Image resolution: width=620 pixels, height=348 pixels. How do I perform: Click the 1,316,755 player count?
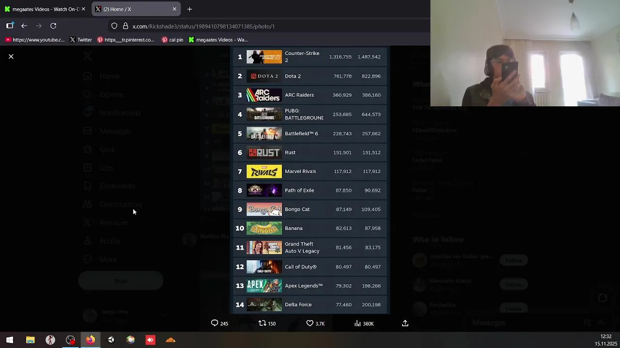click(x=341, y=57)
